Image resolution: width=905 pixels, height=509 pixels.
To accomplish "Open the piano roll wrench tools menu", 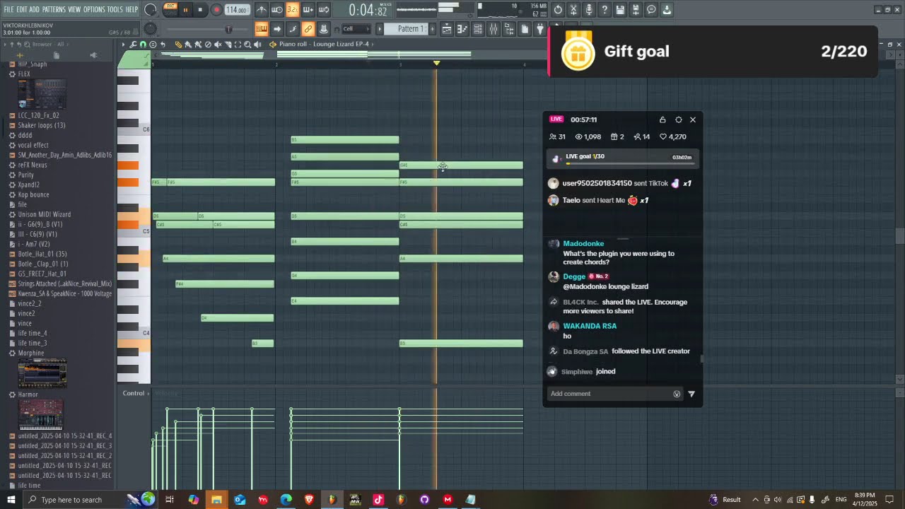I will pyautogui.click(x=133, y=45).
